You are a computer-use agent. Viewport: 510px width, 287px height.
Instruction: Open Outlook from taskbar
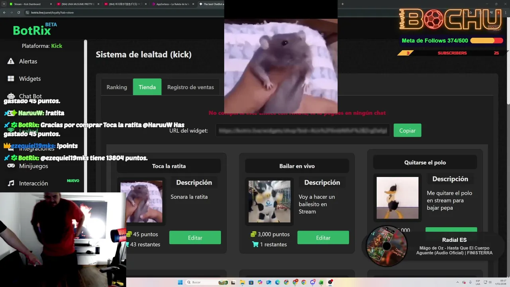coord(269,282)
